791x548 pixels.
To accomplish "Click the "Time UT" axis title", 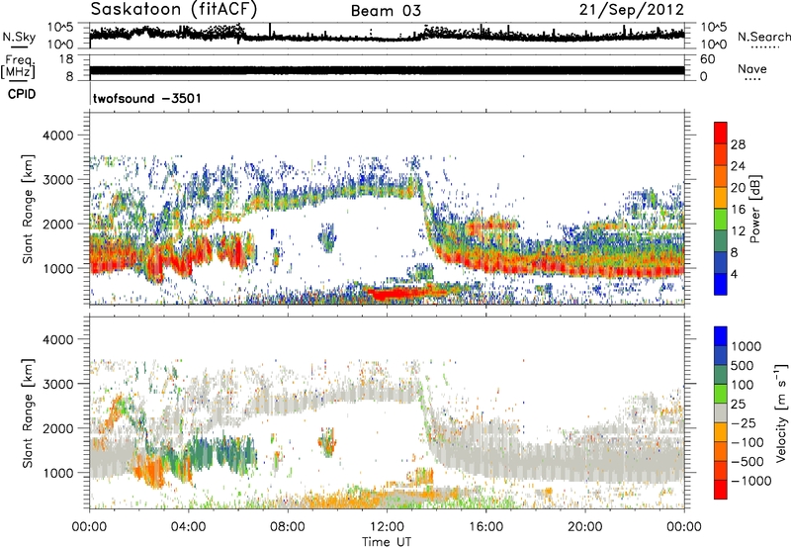I will 387,542.
